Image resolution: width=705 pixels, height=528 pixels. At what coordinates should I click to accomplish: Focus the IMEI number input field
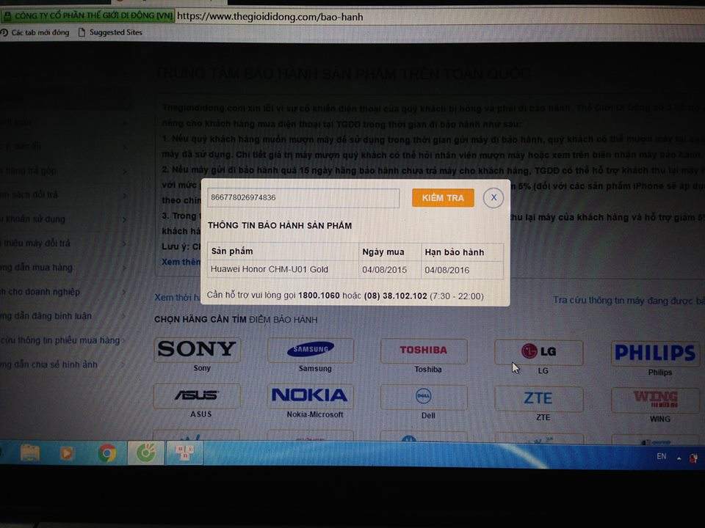pos(303,197)
